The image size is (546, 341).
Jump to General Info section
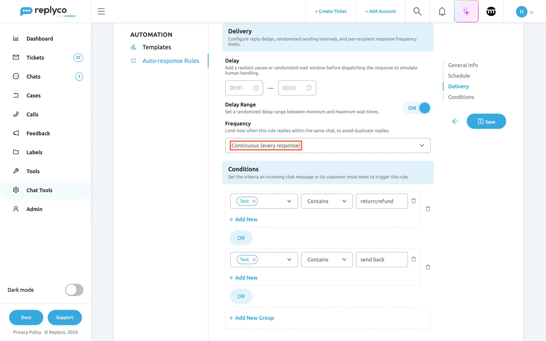coord(463,65)
